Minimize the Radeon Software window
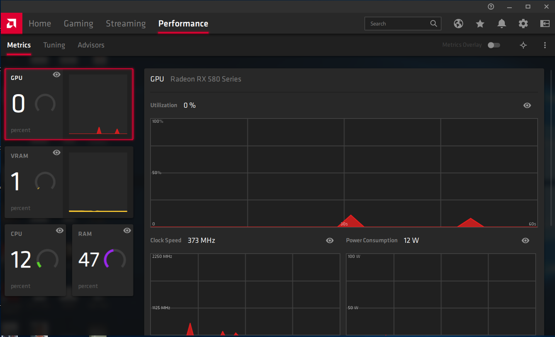 (x=509, y=7)
